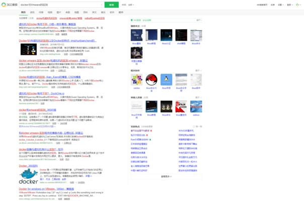
Task: Switch to the 百科 tab
Action: (x=86, y=12)
